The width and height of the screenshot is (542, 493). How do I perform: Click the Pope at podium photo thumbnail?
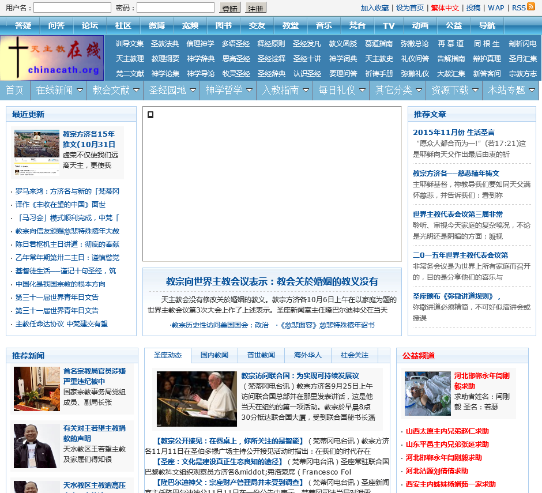click(197, 399)
